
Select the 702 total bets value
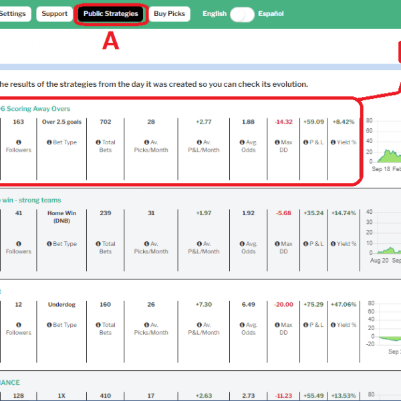[x=106, y=122]
